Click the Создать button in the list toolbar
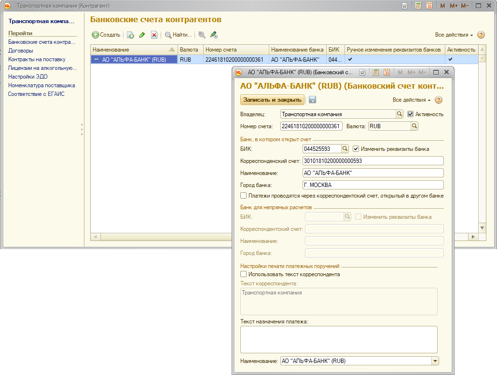The width and height of the screenshot is (497, 375). click(106, 35)
